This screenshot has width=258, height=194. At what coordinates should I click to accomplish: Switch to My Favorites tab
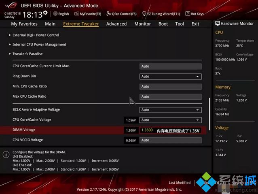(24, 24)
